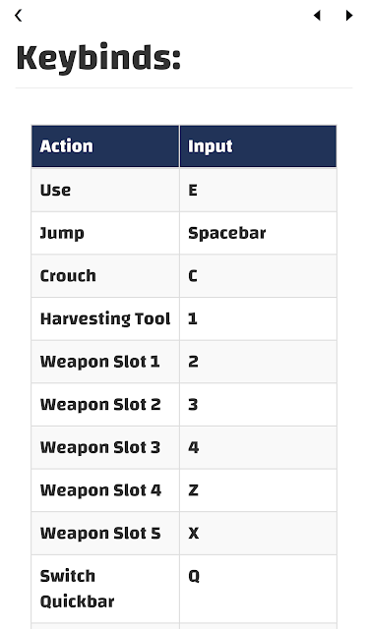Select the Harvesting Tool row label

(x=105, y=318)
